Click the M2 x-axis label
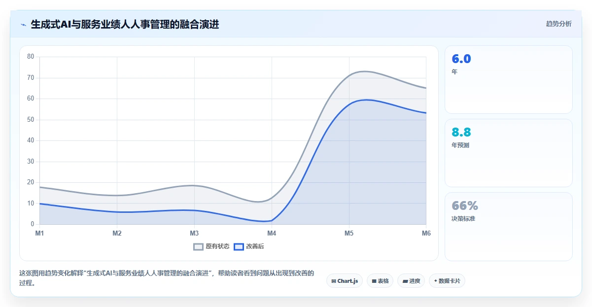This screenshot has width=592, height=307. 117,234
